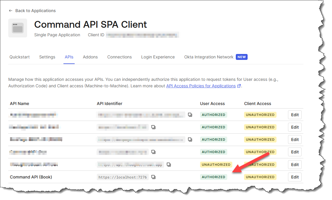332x200 pixels.
Task: Open the Quickstart tab
Action: (x=19, y=57)
